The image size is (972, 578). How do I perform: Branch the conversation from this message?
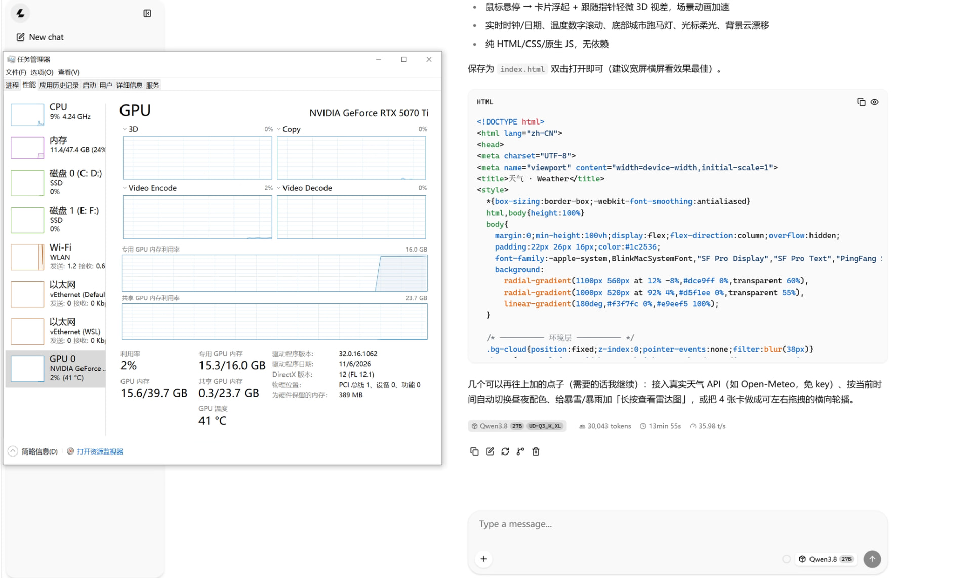coord(520,451)
